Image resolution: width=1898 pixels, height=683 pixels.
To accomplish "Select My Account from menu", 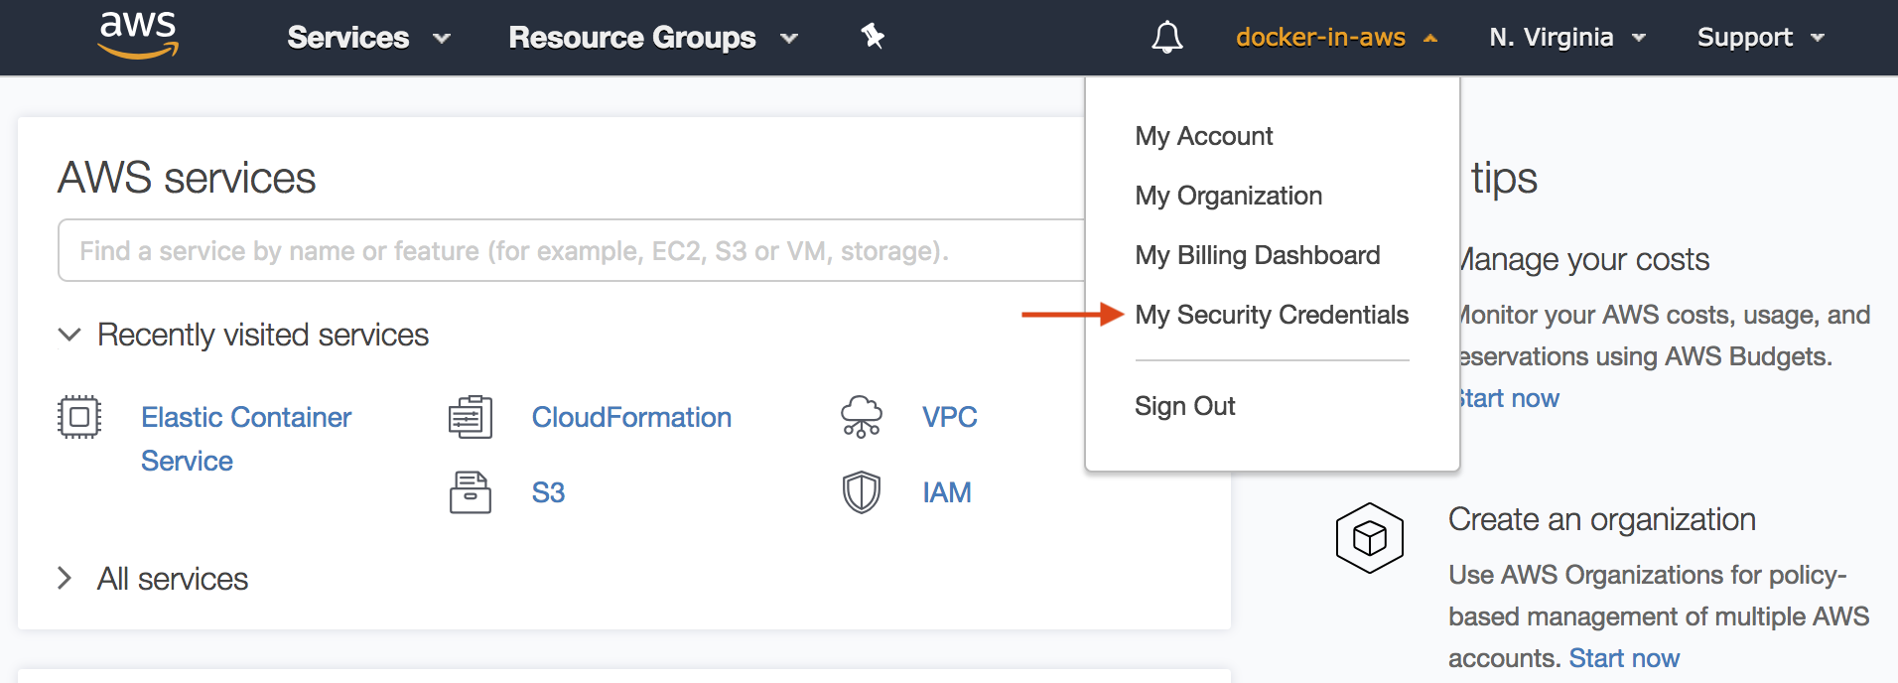I will [1203, 136].
